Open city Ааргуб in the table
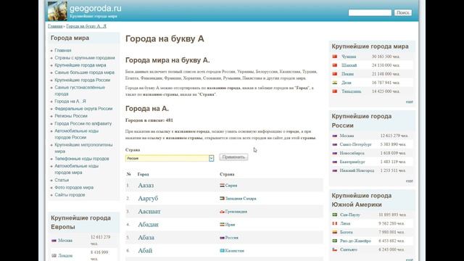This screenshot has width=464, height=261. pyautogui.click(x=148, y=198)
